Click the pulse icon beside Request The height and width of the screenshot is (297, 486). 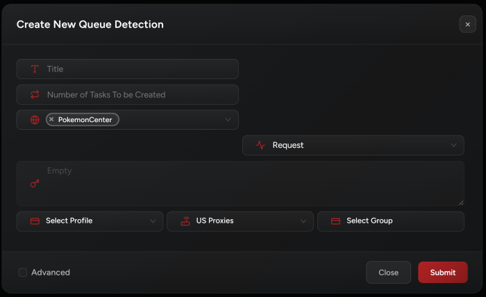coord(260,146)
